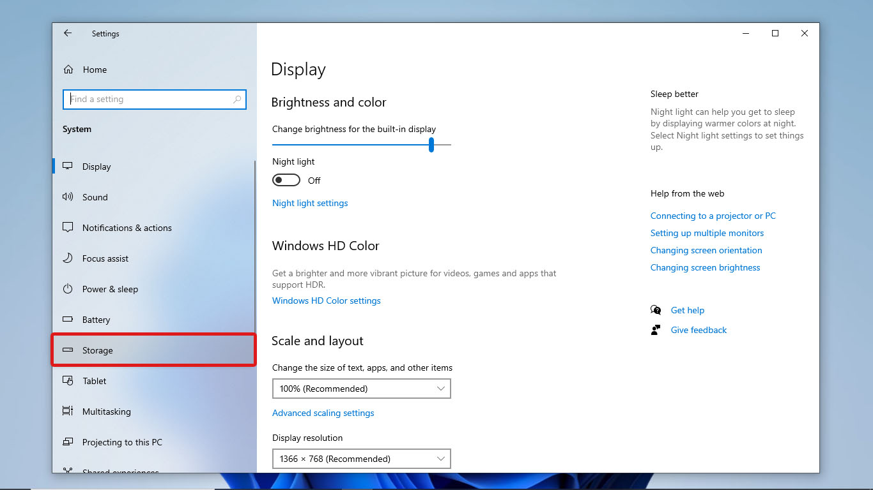Open Changing screen brightness help link
The width and height of the screenshot is (873, 490).
(706, 267)
